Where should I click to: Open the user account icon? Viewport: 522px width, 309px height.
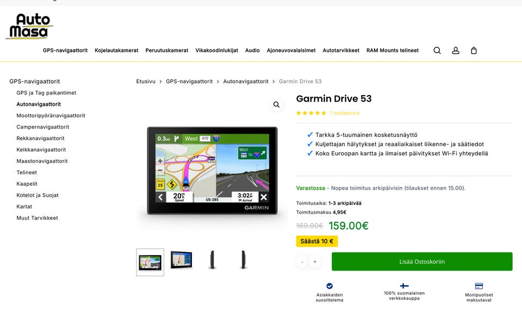point(456,50)
